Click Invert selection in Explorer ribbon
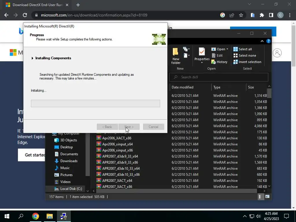Viewport: 296px width, 222px height. [x=247, y=62]
